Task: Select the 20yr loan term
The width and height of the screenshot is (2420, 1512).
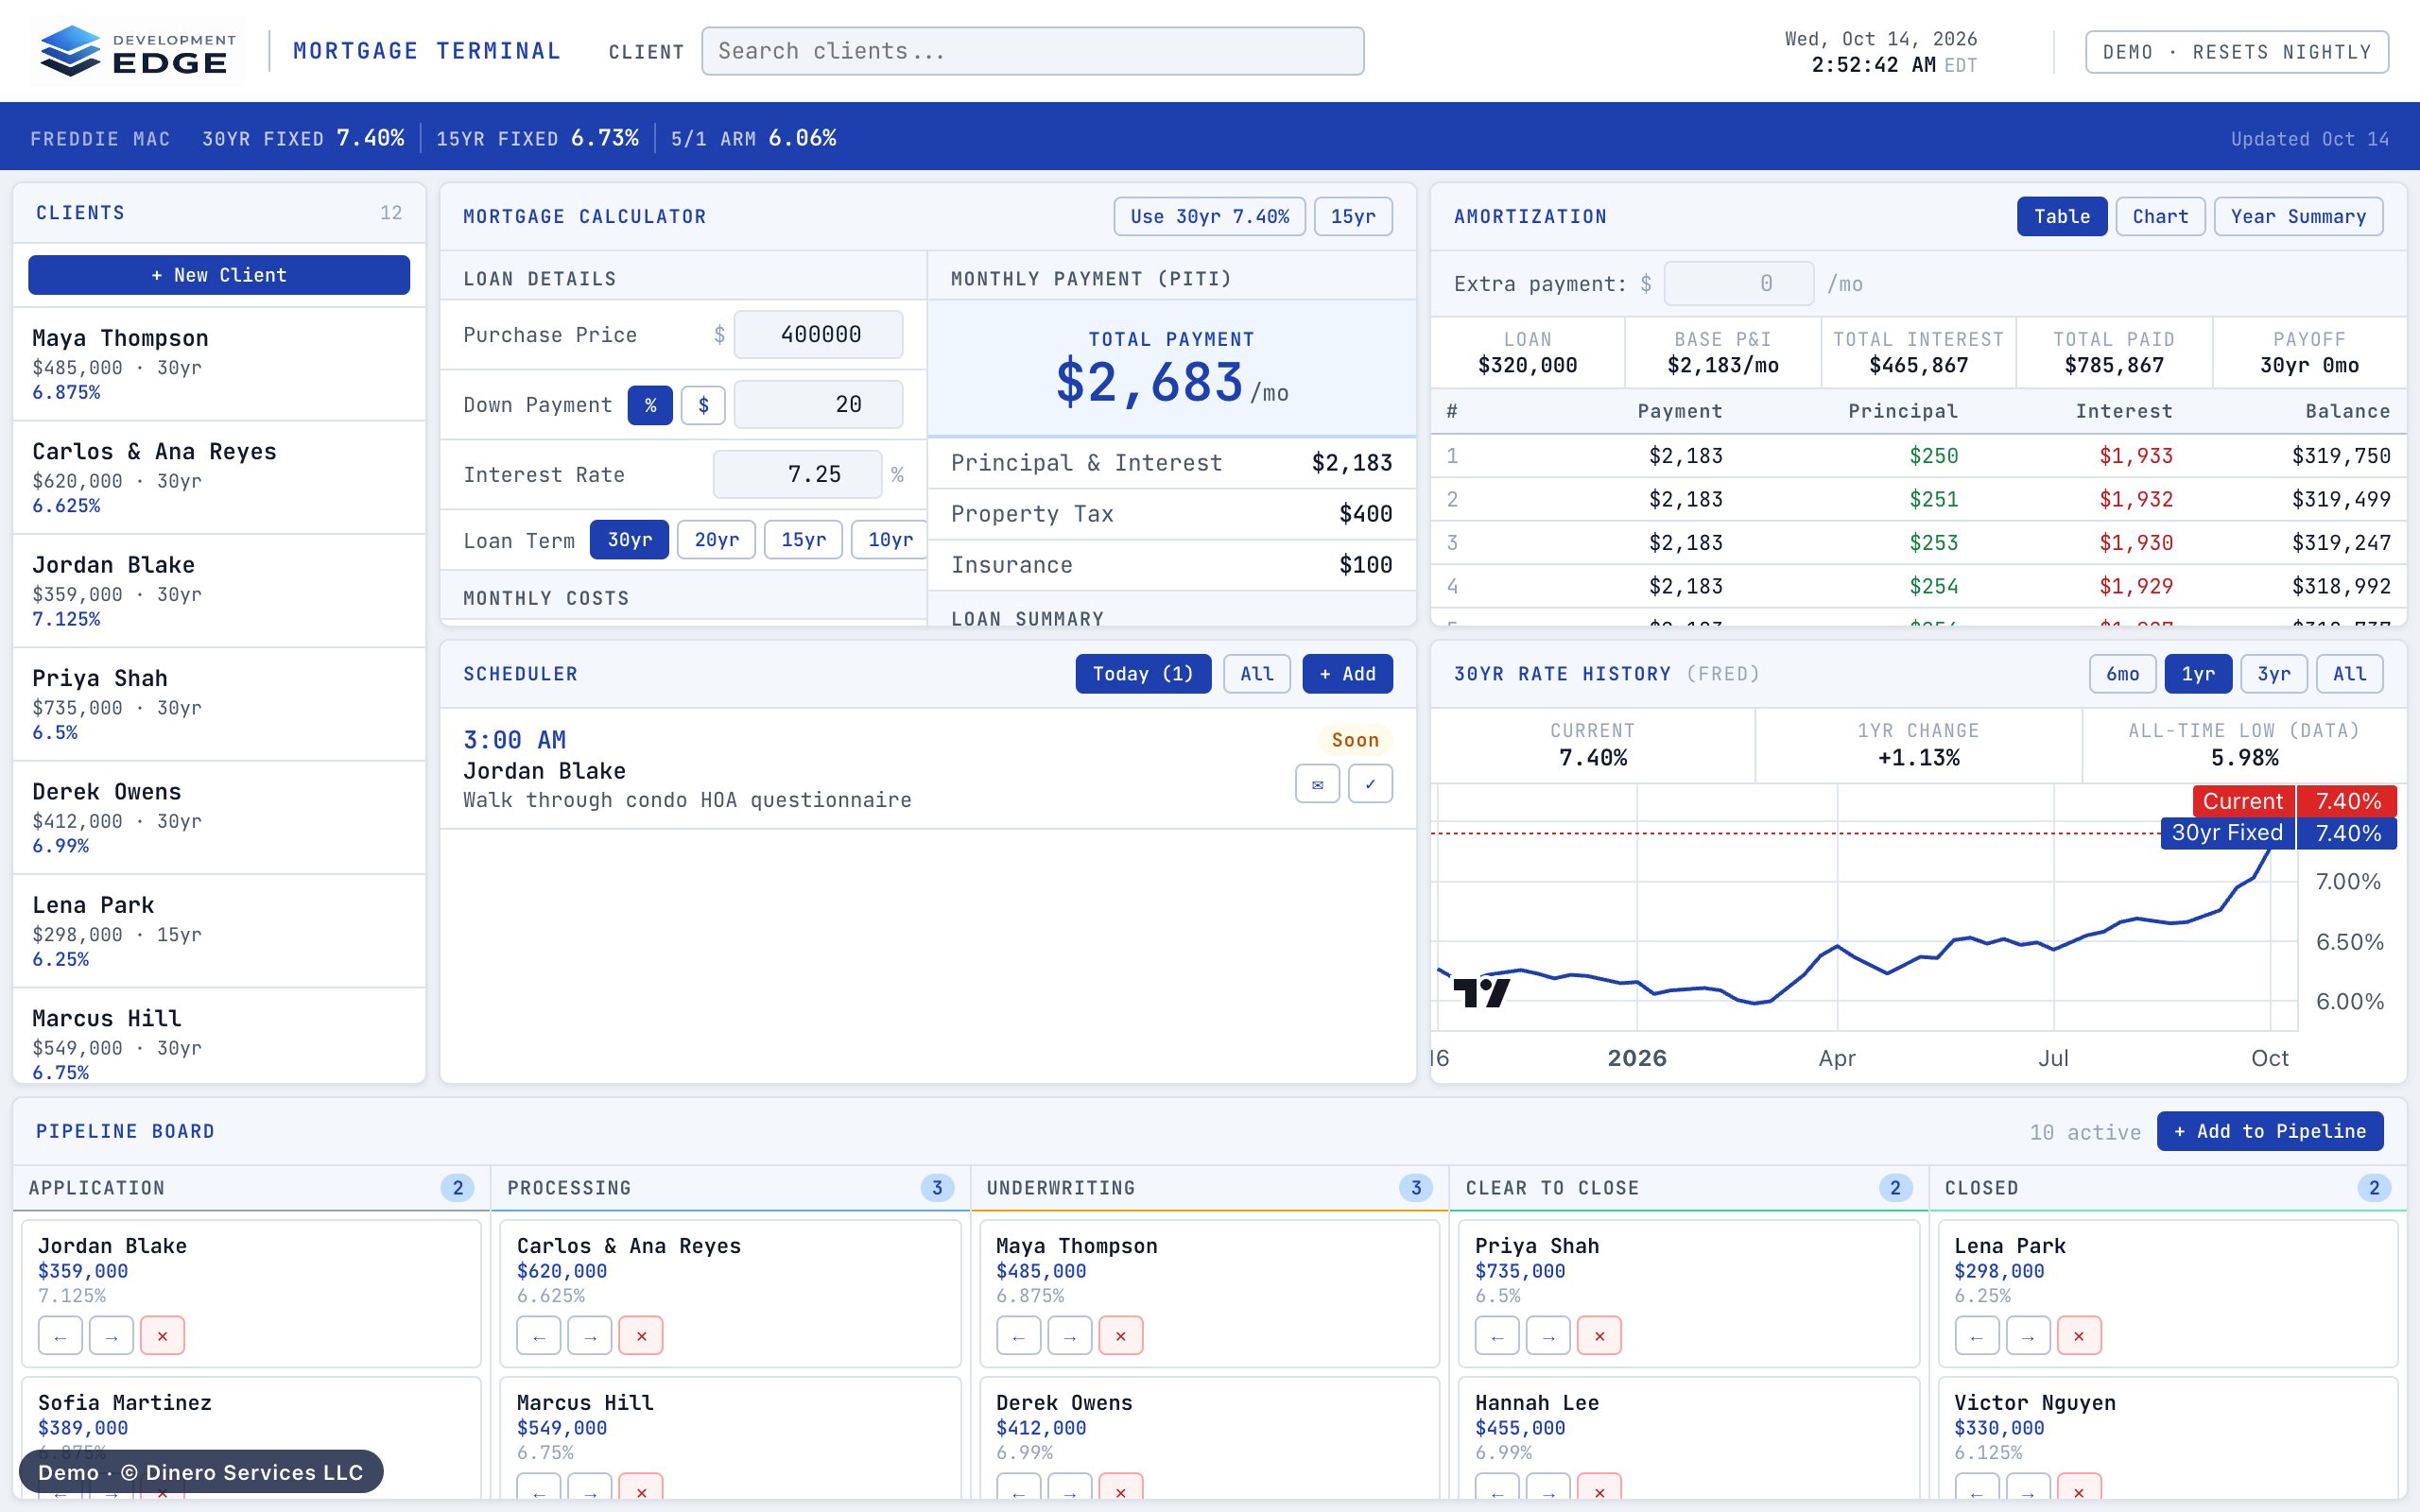Action: click(716, 540)
